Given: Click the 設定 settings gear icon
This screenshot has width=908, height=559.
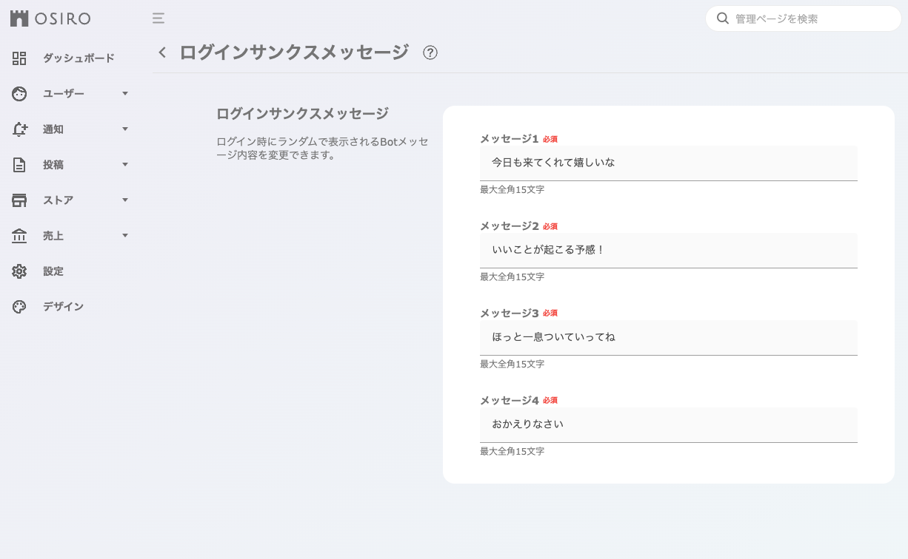Looking at the screenshot, I should pyautogui.click(x=19, y=271).
